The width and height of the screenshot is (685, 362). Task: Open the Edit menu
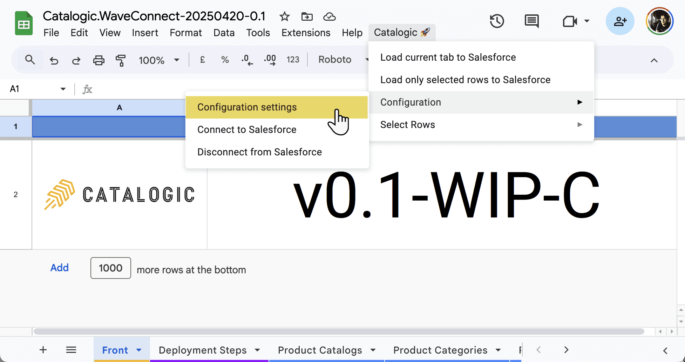click(x=79, y=33)
